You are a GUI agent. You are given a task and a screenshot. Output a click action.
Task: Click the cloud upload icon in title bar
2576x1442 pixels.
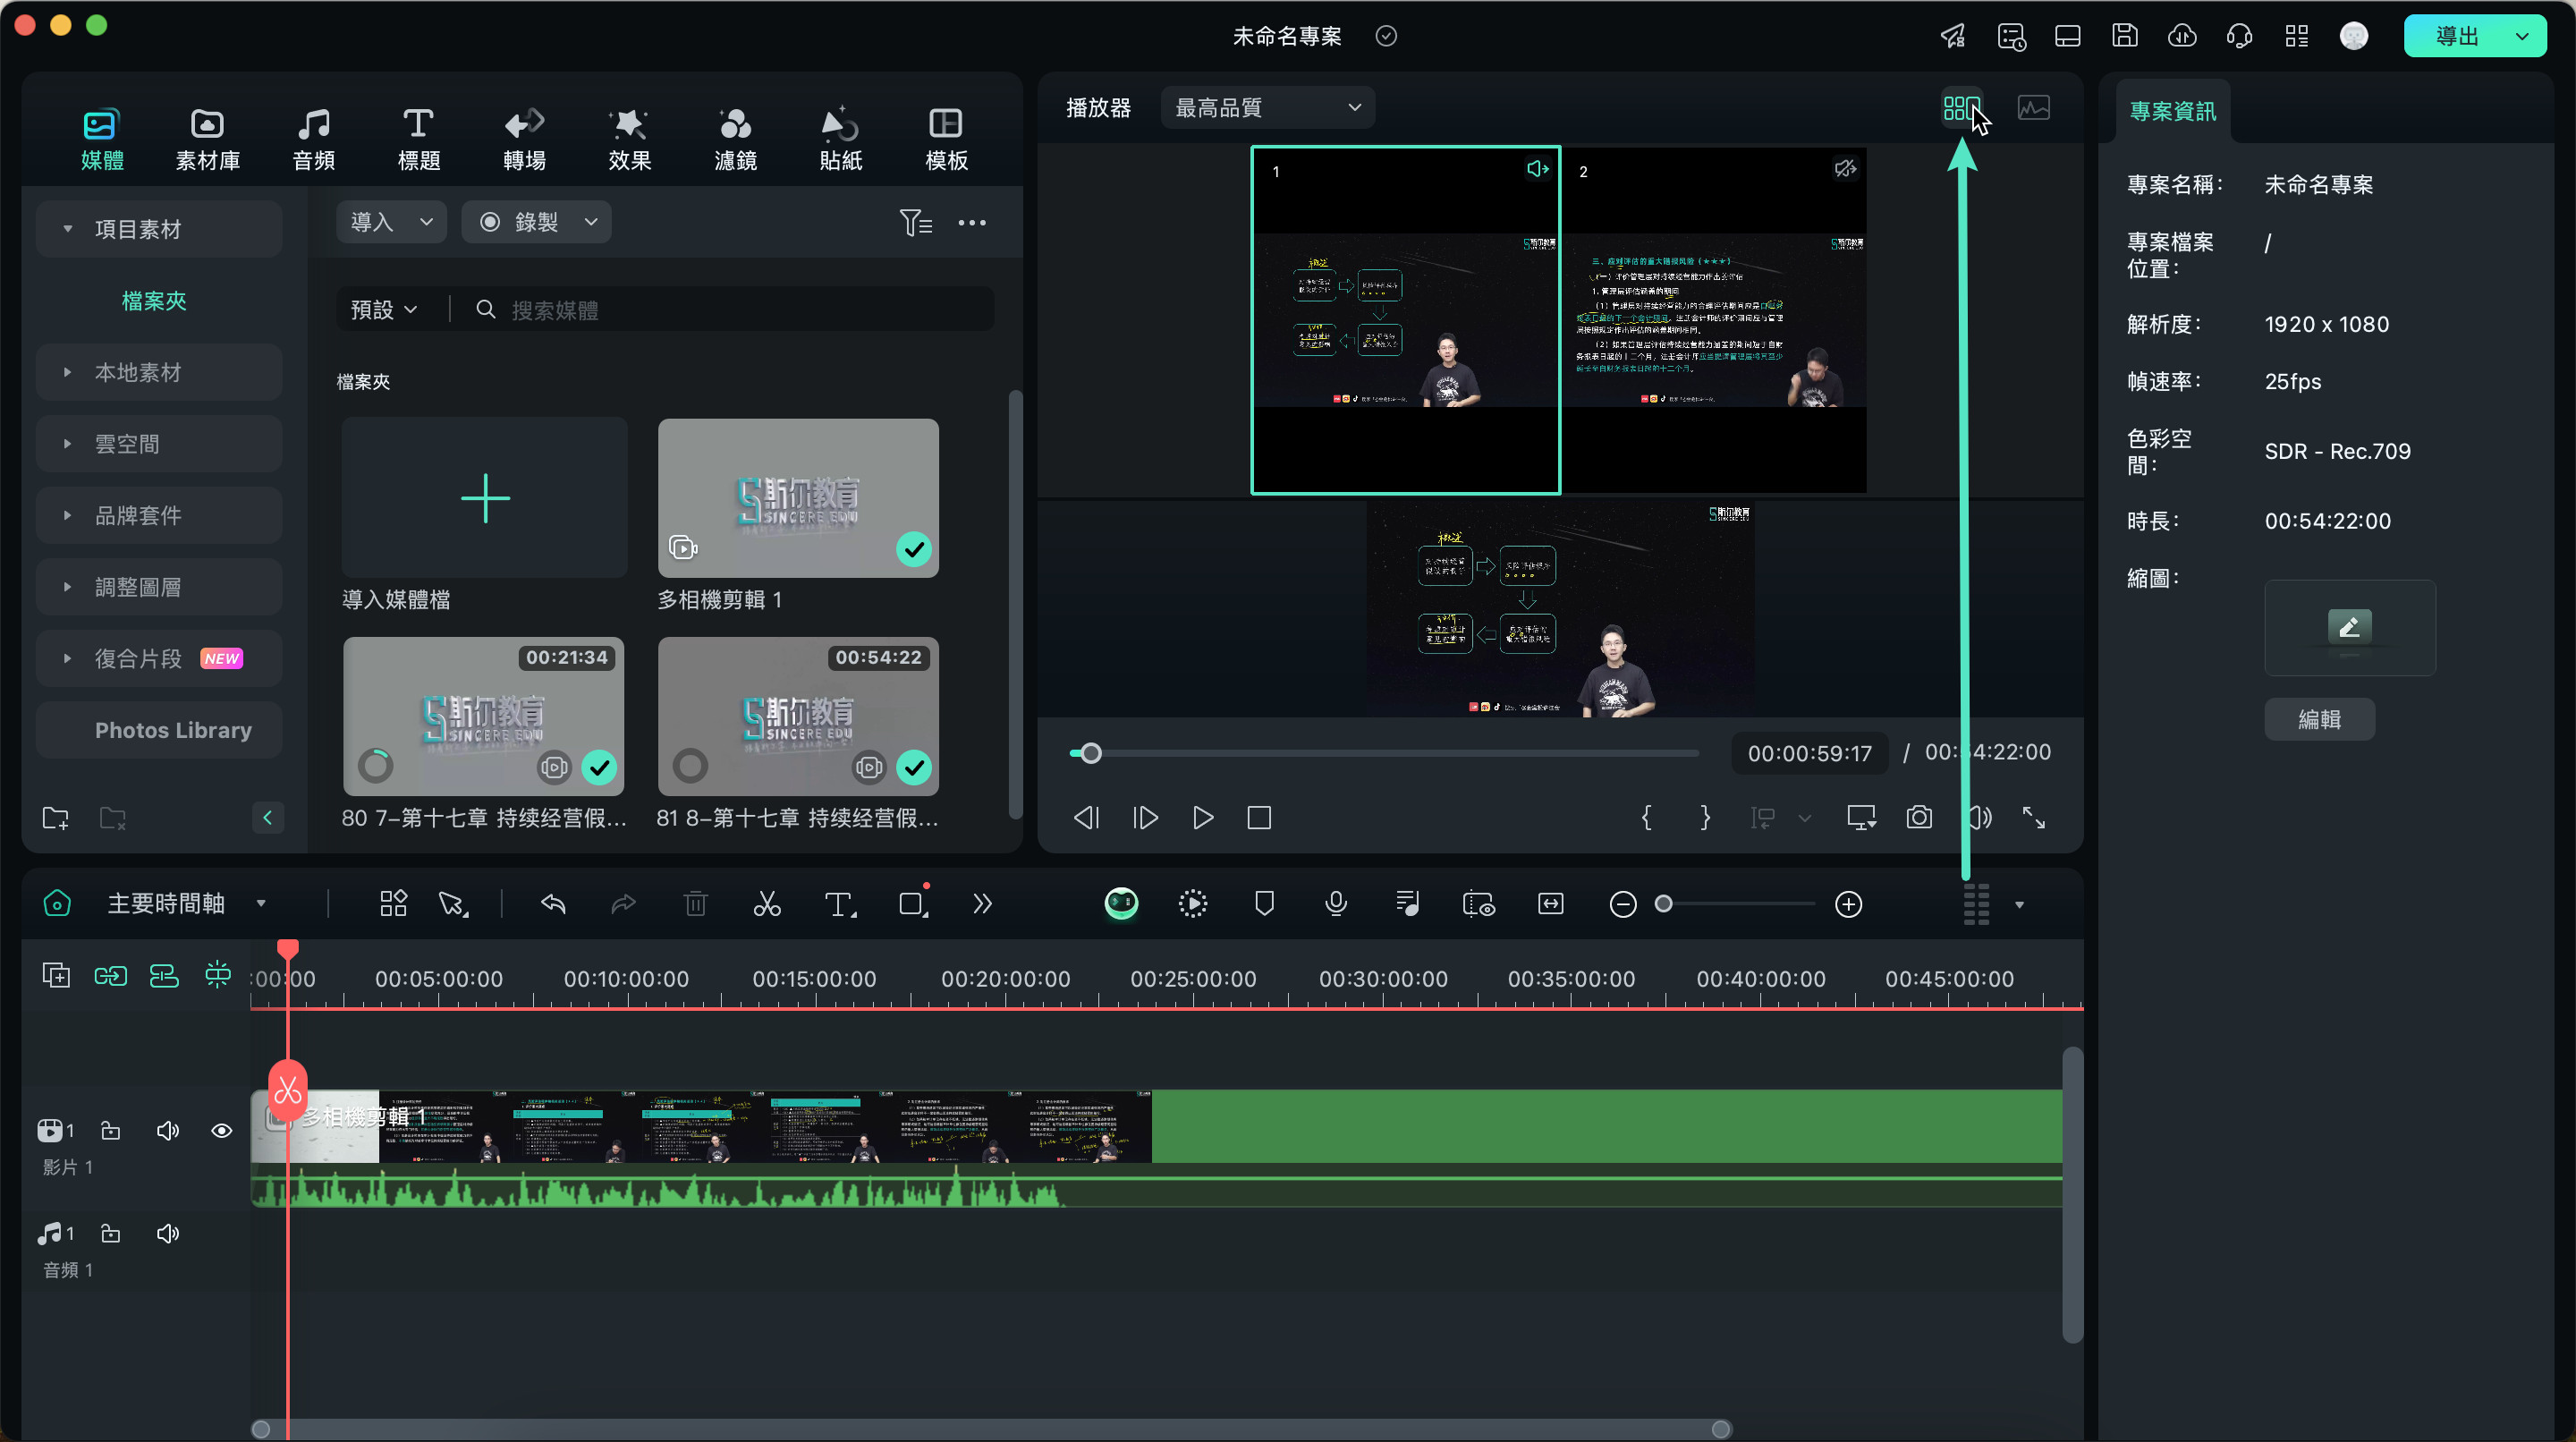tap(2182, 36)
